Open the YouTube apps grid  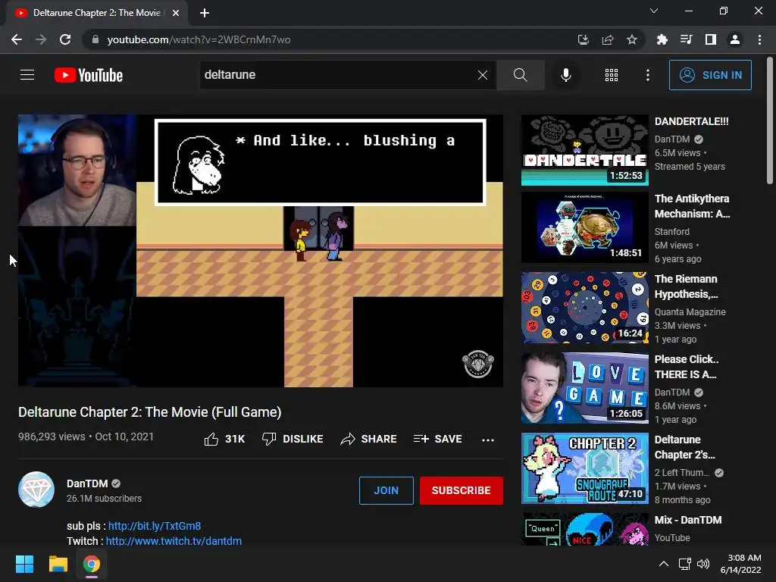[612, 75]
